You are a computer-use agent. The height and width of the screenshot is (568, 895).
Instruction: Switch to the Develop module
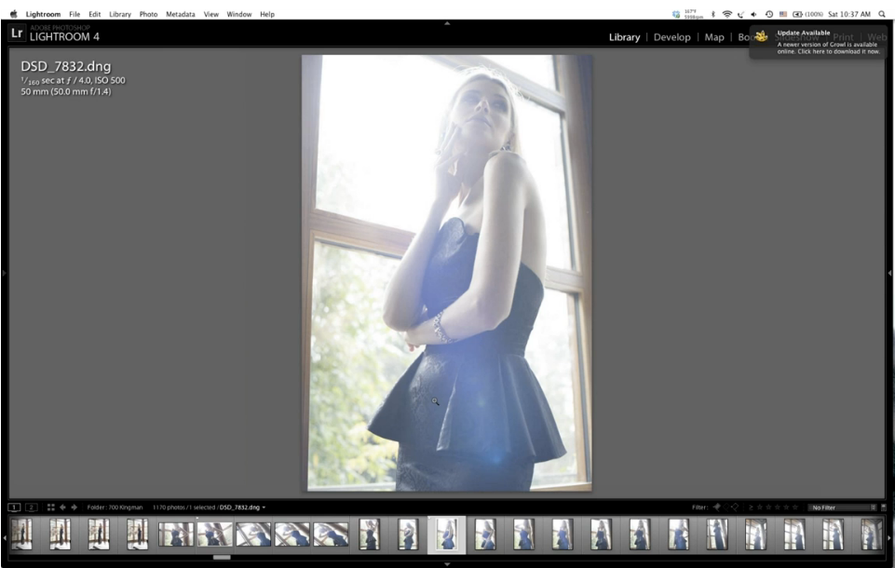pos(671,37)
